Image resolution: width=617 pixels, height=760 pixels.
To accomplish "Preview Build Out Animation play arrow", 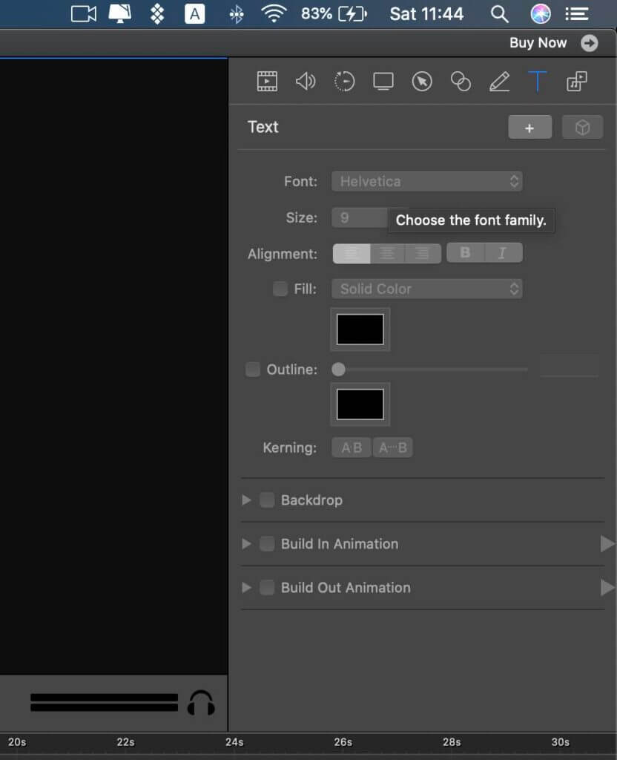I will coord(607,588).
